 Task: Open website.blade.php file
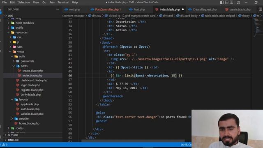coord(32,114)
